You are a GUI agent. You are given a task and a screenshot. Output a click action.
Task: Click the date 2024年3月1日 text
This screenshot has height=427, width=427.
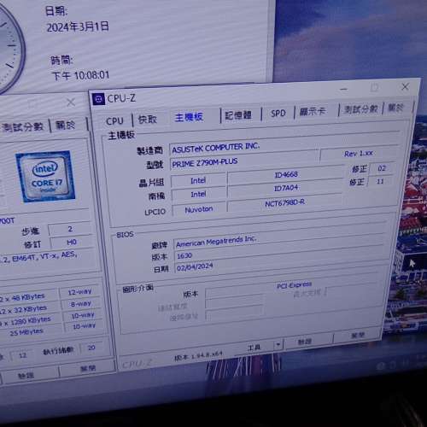(78, 26)
